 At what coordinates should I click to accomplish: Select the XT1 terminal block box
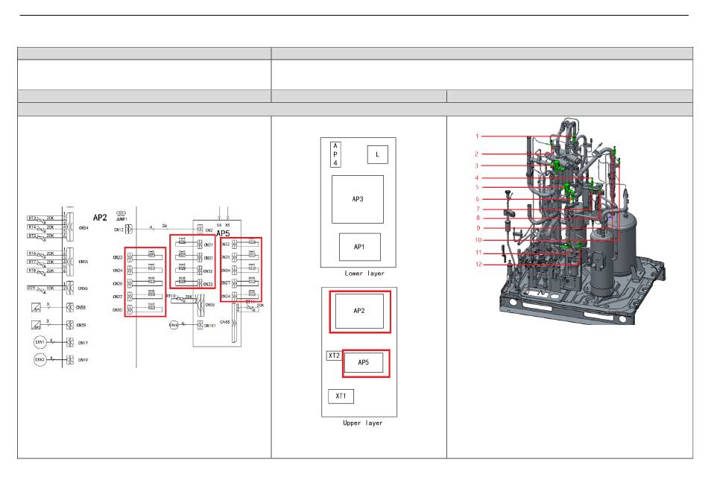pyautogui.click(x=341, y=396)
